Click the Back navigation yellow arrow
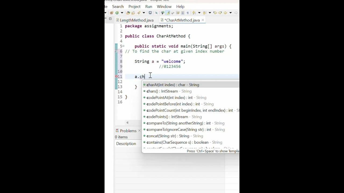 225,13
